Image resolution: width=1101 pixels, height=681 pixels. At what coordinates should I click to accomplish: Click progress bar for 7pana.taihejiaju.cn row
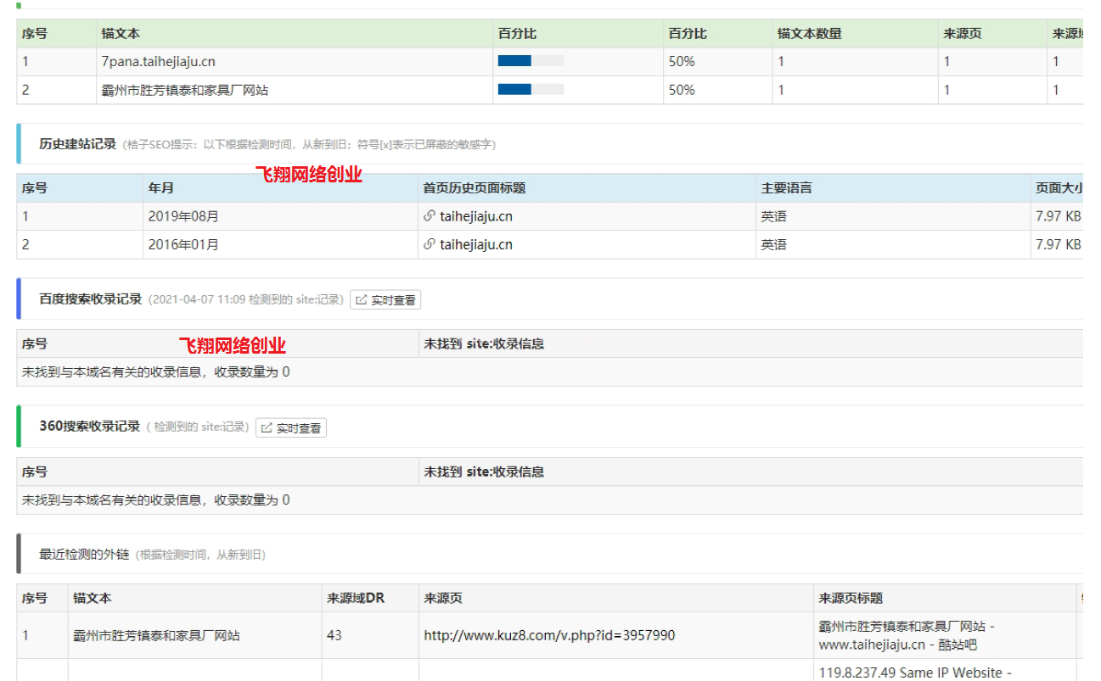[x=531, y=61]
